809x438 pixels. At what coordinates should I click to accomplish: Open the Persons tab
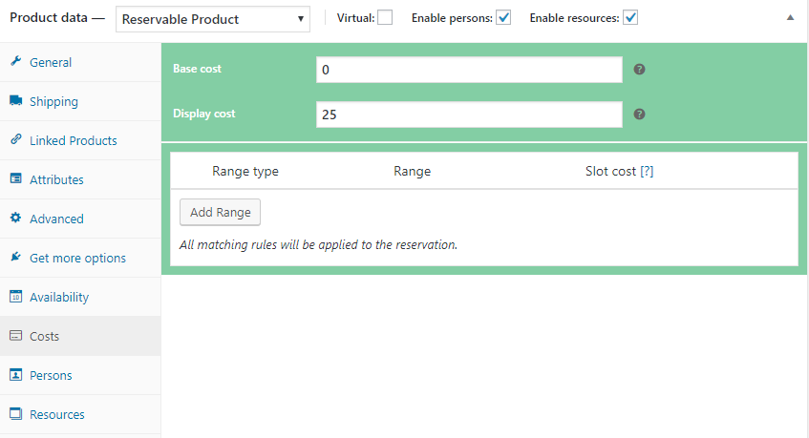(51, 375)
